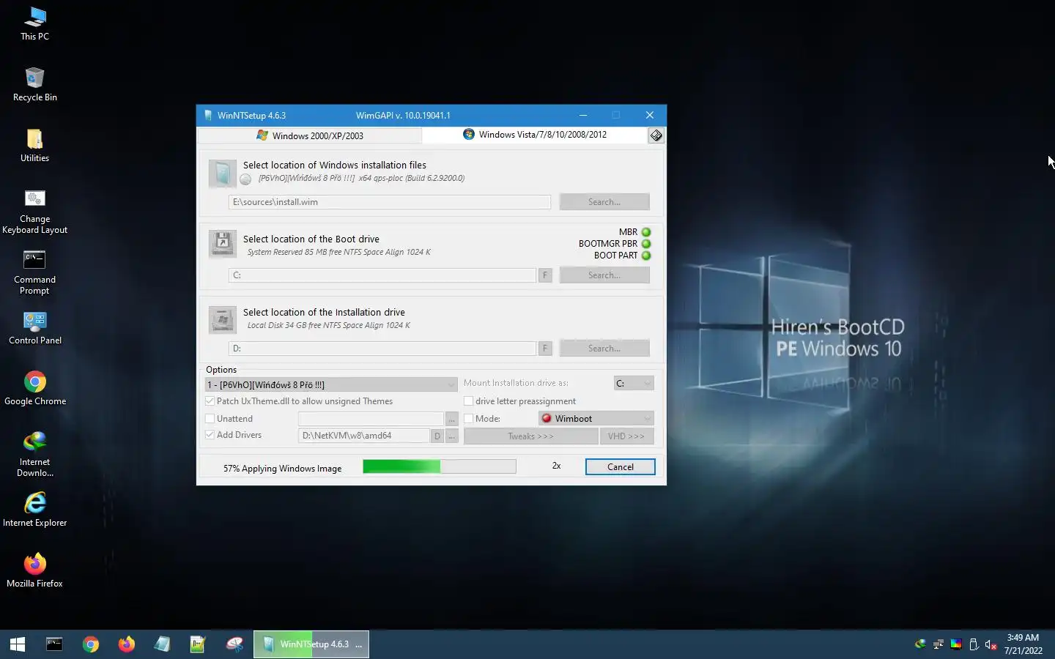This screenshot has height=659, width=1055.
Task: Click the volume tray icon
Action: (x=991, y=644)
